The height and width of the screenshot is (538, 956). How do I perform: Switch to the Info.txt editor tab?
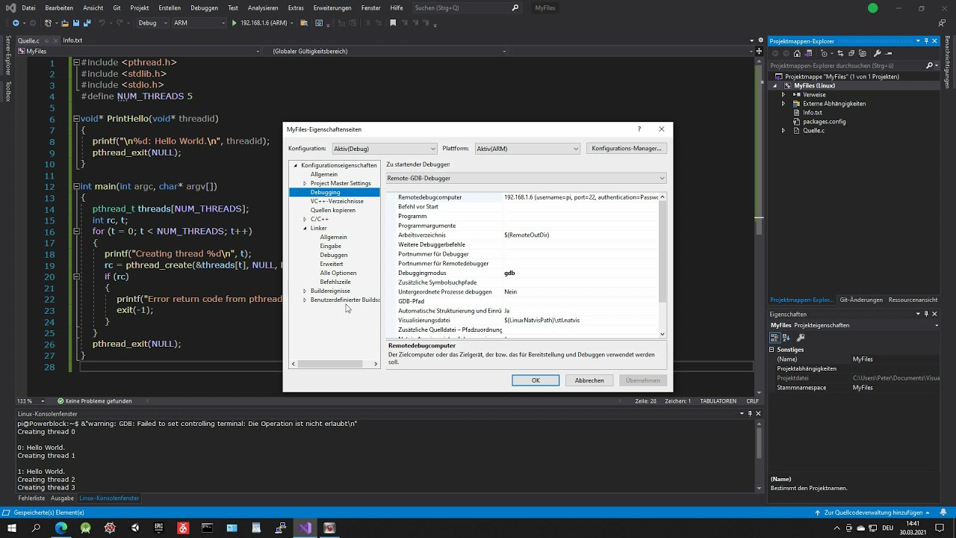coord(72,40)
